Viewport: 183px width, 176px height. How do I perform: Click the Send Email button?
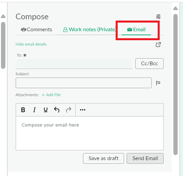point(145,158)
